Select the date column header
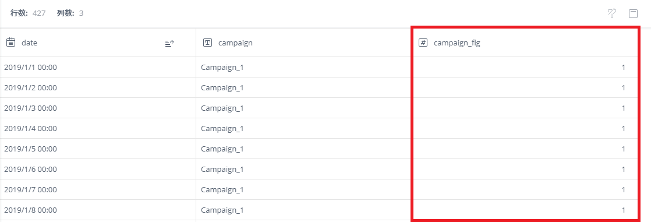Image resolution: width=651 pixels, height=222 pixels. coord(98,43)
